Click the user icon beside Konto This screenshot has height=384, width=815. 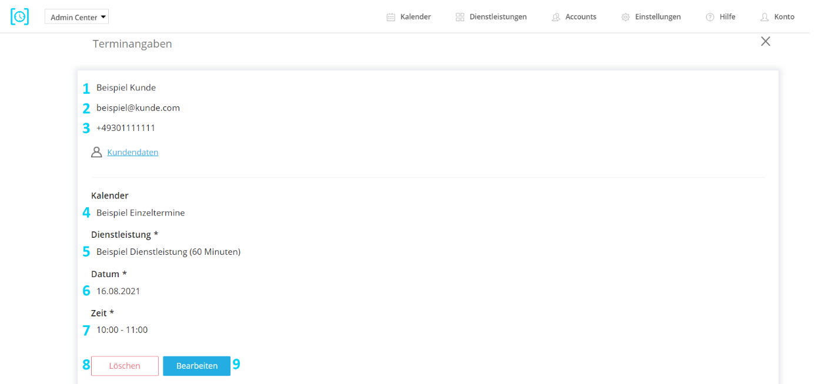click(x=764, y=17)
